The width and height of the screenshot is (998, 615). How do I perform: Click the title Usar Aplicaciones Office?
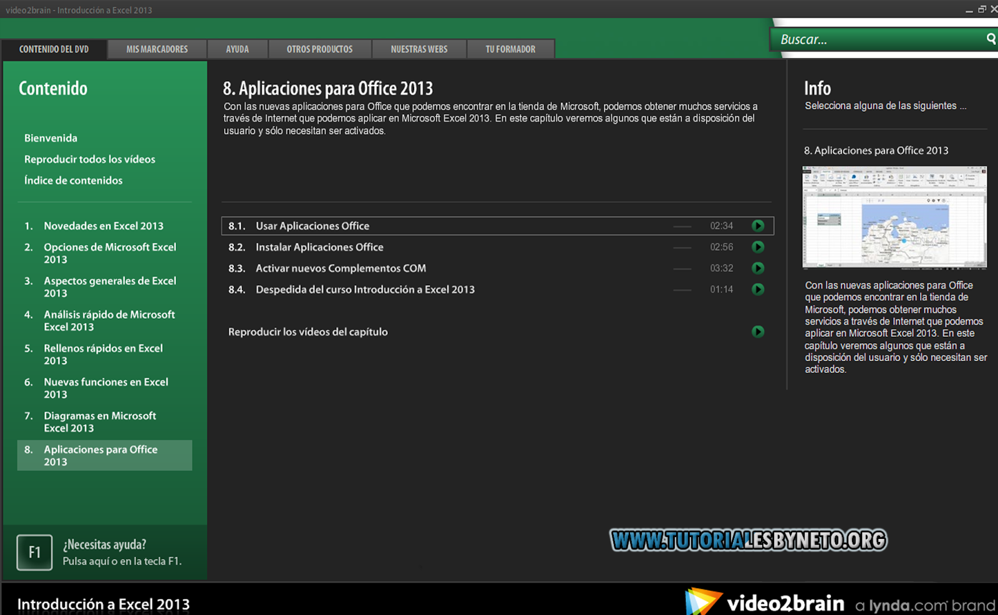point(312,226)
